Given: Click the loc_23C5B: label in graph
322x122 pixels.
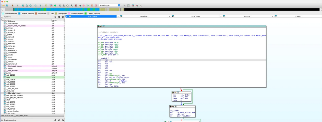Looking at the screenshot, I should (175, 111).
